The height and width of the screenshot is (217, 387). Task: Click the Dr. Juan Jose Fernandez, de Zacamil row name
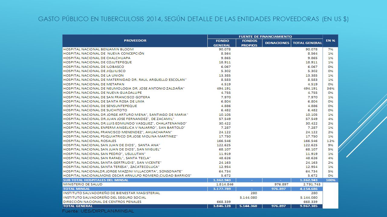[119, 119]
